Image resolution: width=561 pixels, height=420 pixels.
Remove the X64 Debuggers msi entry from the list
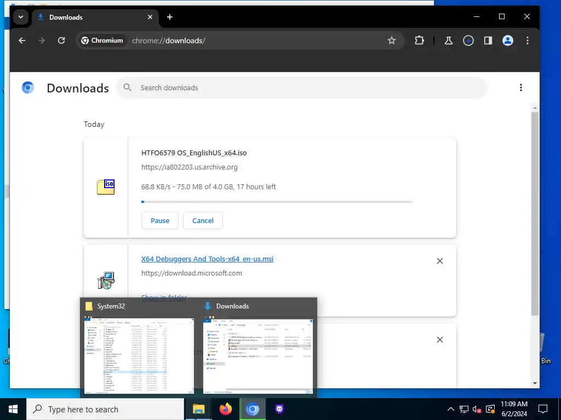(x=440, y=261)
